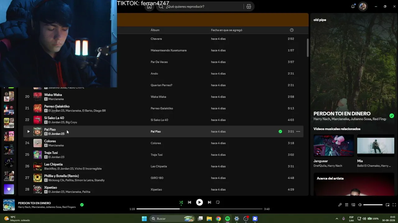
Task: Open the 'Acerca del artista' card
Action: coord(354,184)
